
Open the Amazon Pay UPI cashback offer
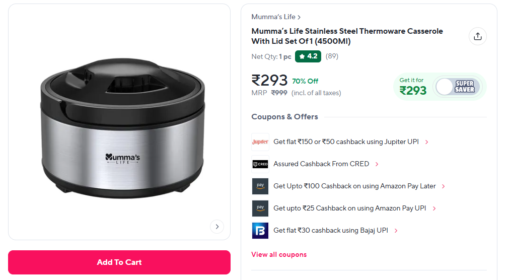(349, 208)
